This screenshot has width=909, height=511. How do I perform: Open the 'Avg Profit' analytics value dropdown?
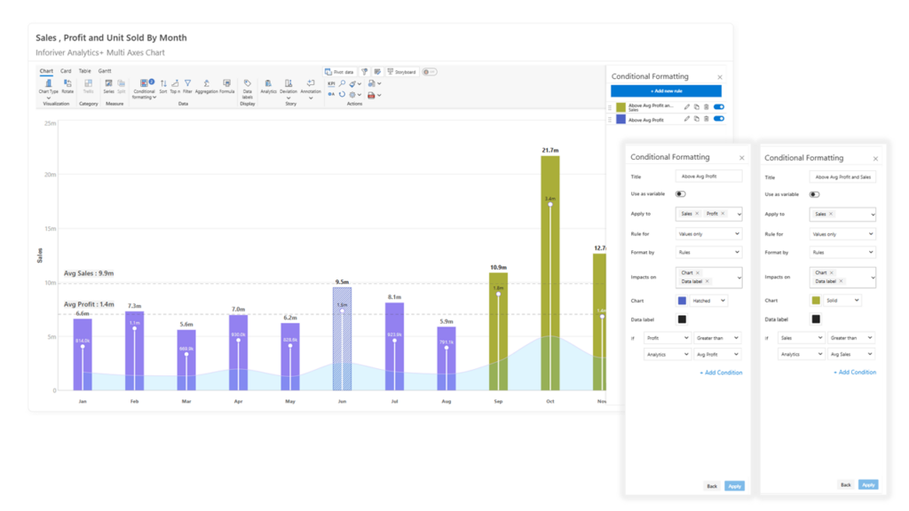717,354
